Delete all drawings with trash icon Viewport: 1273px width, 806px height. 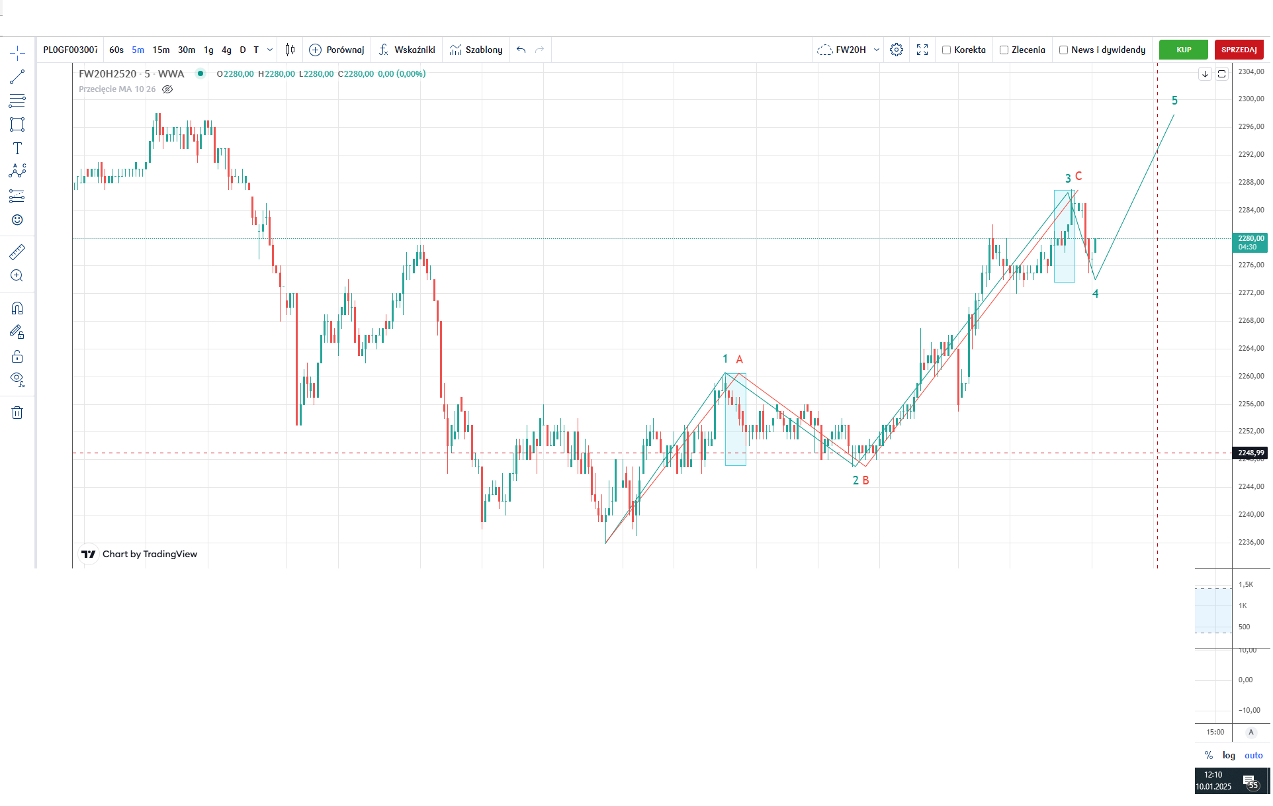[17, 413]
